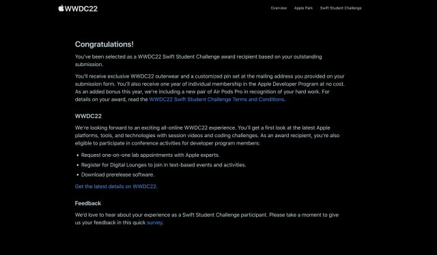Click the paragraph asking for participant feedback
This screenshot has height=255, width=437.
[x=207, y=219]
